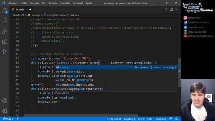Click the horizontal editor scrollbar
Viewport: 215px width, 121px height.
pos(81,115)
